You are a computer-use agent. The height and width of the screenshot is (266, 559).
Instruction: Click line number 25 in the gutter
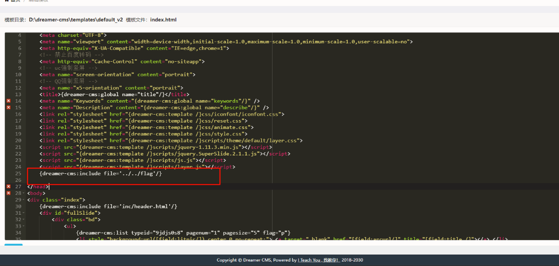pyautogui.click(x=18, y=173)
